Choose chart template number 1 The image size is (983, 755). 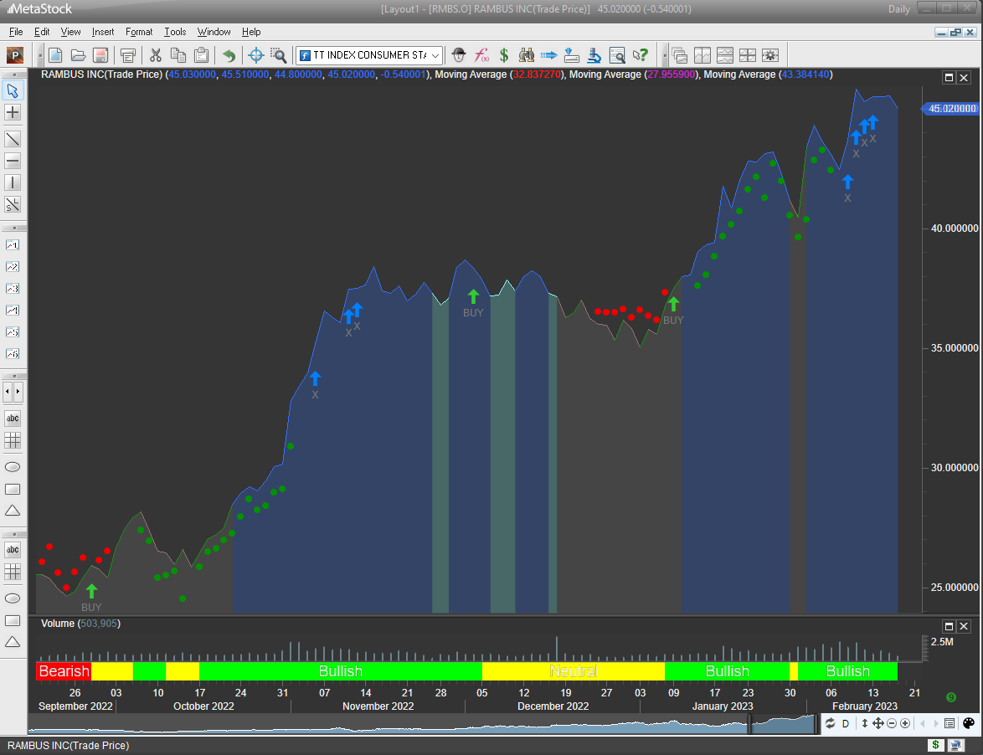coord(13,245)
